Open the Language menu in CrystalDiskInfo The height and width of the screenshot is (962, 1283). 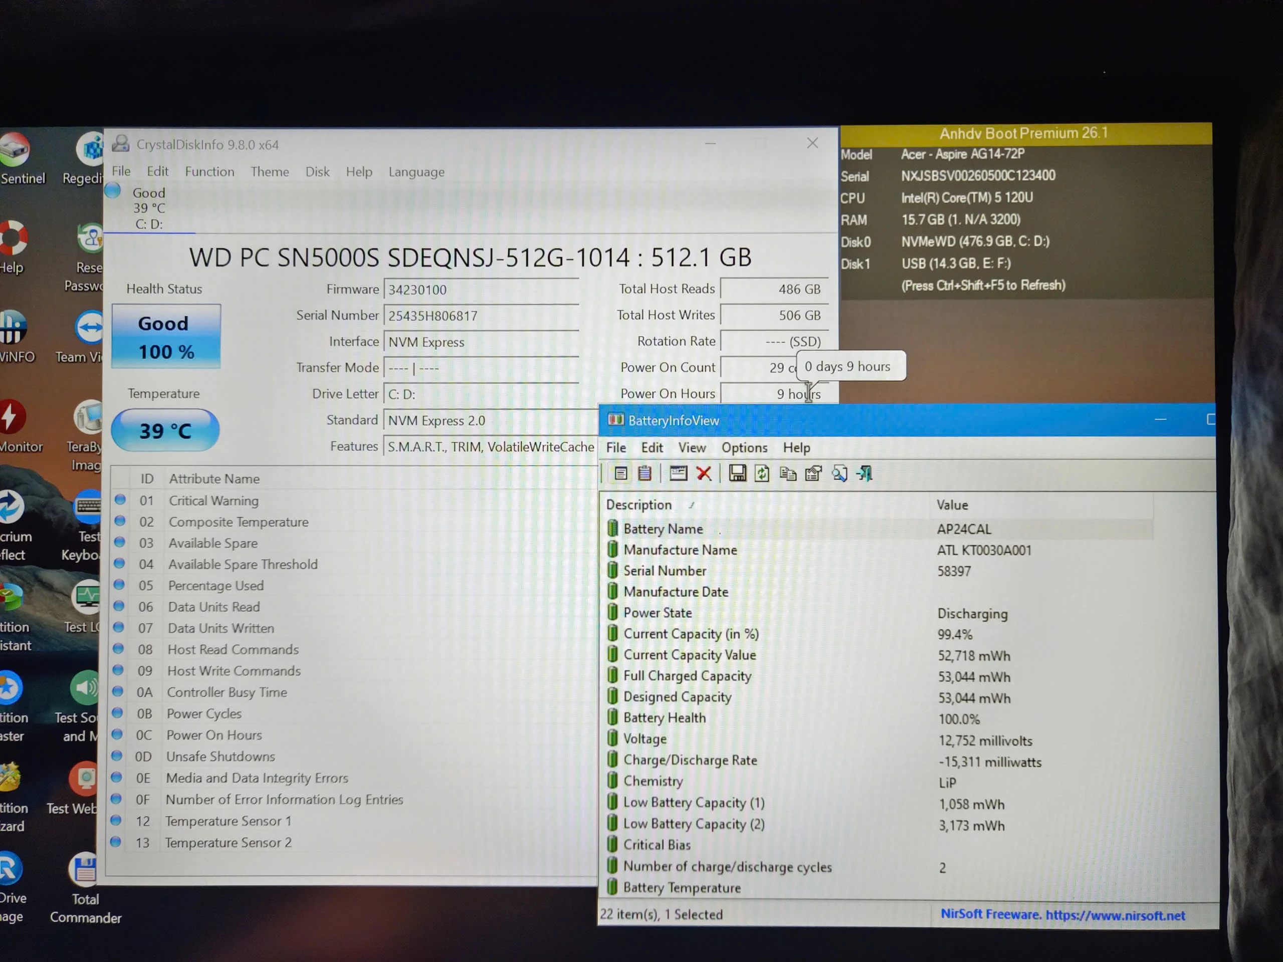pyautogui.click(x=416, y=172)
